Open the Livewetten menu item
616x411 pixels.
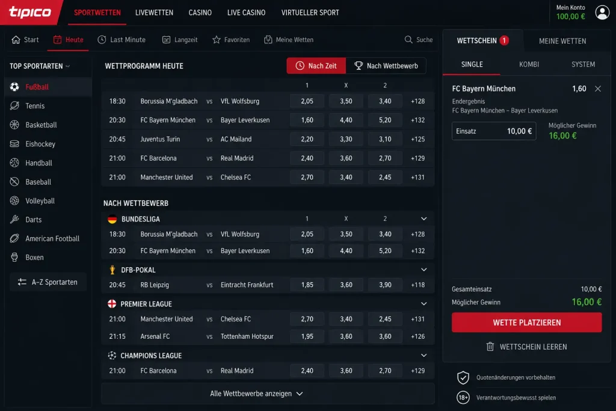coord(154,13)
